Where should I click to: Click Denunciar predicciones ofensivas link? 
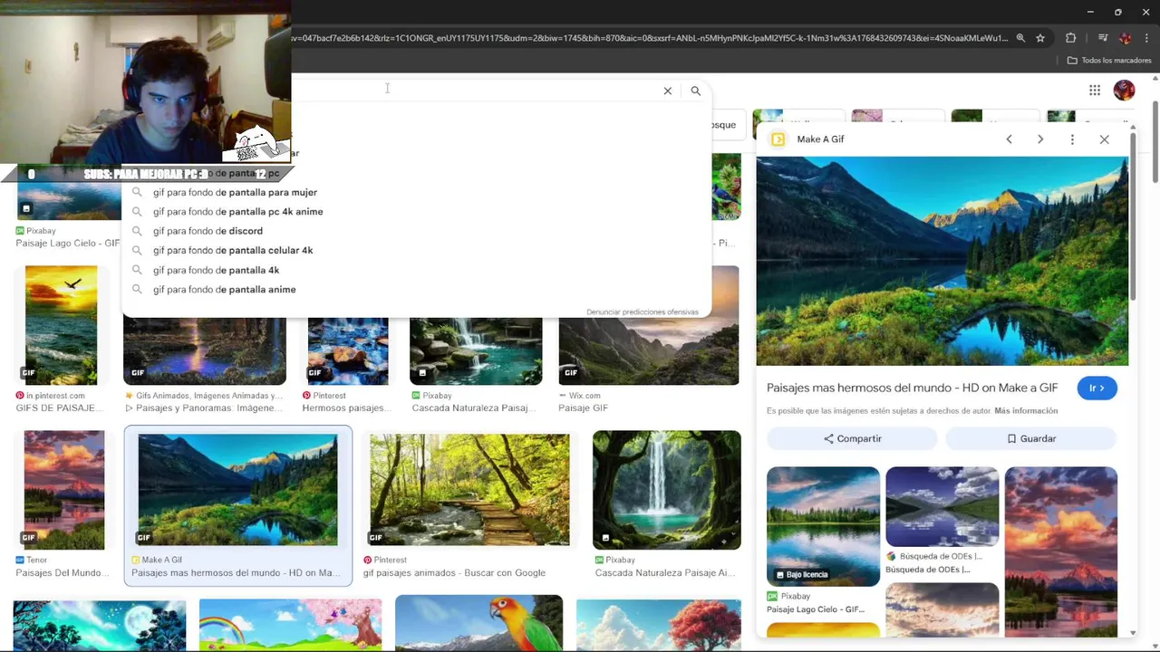click(x=643, y=312)
